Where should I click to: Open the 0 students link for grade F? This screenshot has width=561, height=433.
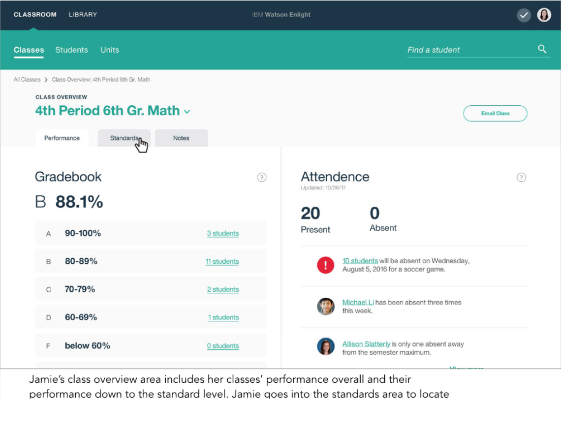pyautogui.click(x=222, y=346)
